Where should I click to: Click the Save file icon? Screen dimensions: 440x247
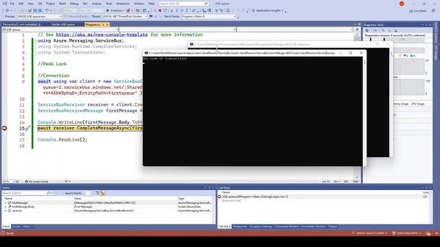35,10
